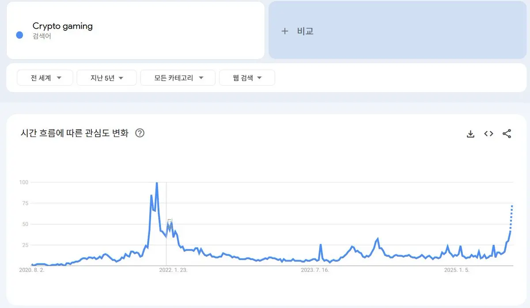The image size is (530, 308).
Task: Click the chart peak at 100
Action: pyautogui.click(x=157, y=183)
